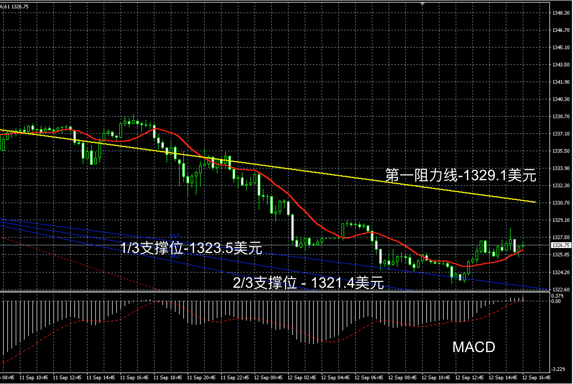This screenshot has height=384, width=573.
Task: Click the 12 Sep 04:45 time label
Action: point(335,378)
